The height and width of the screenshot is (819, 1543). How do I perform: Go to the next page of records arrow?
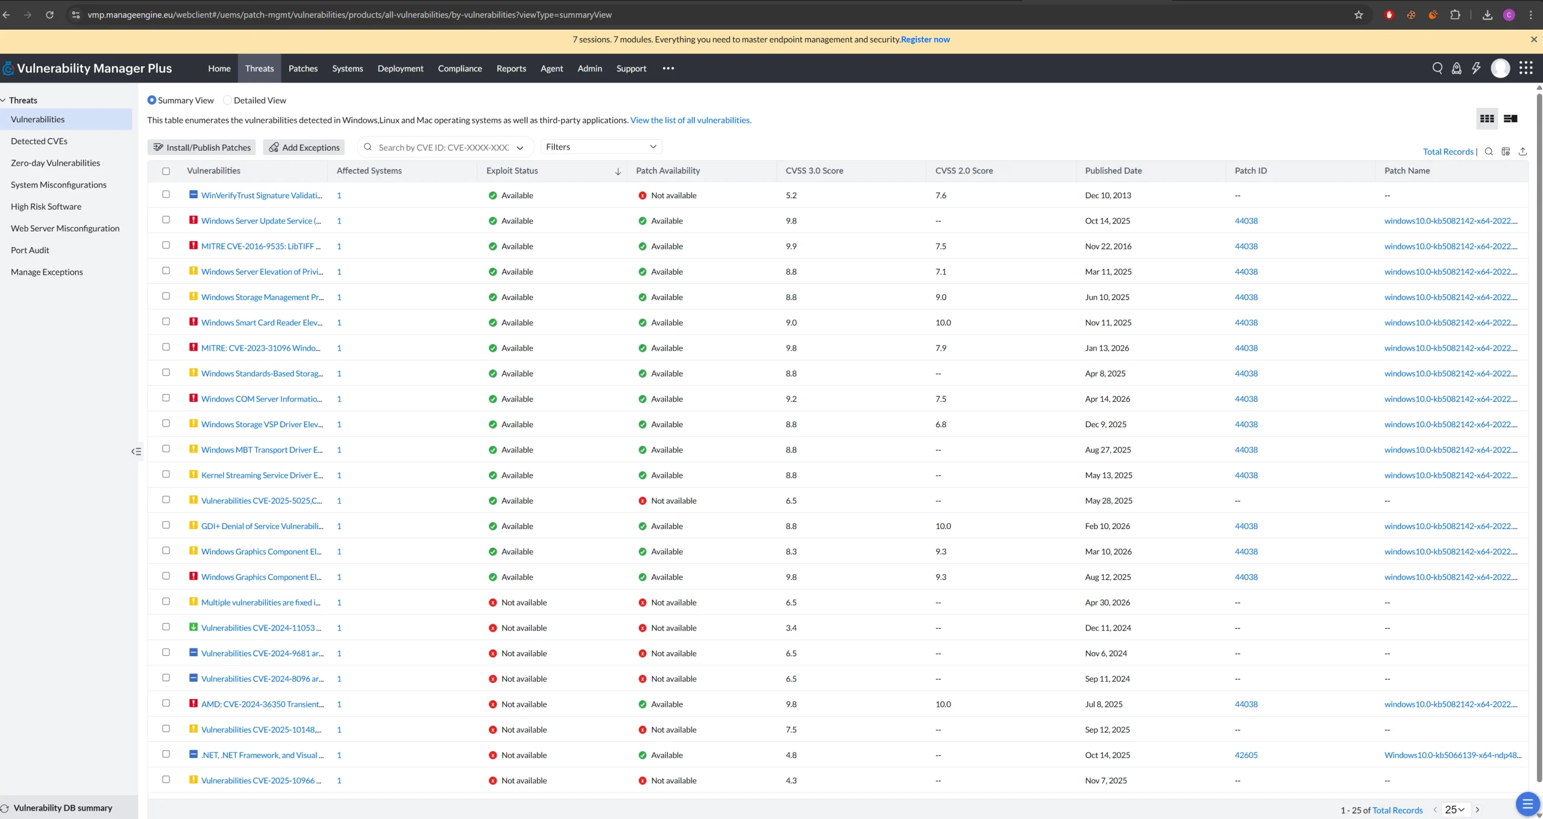point(1477,810)
